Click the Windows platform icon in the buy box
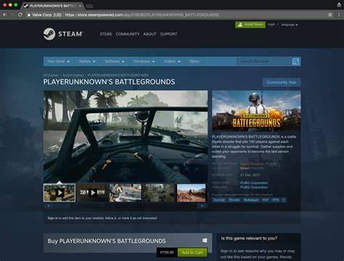 coord(205,240)
